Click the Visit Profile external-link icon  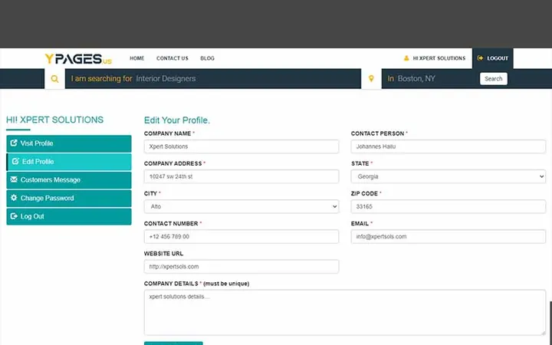[14, 143]
